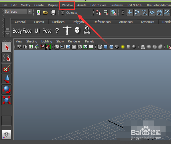Switch to Animation shelf tab
This screenshot has height=144, width=171.
126,22
